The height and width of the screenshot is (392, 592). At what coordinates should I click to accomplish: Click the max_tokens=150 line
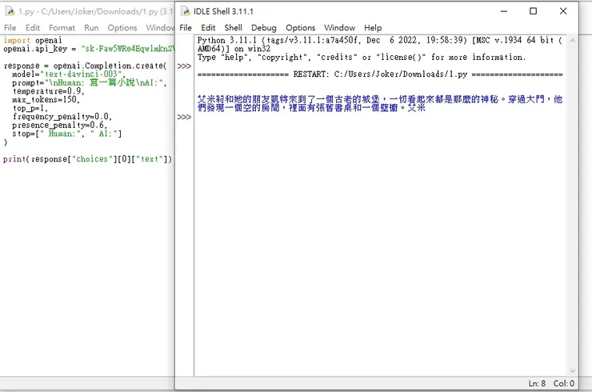coord(46,100)
